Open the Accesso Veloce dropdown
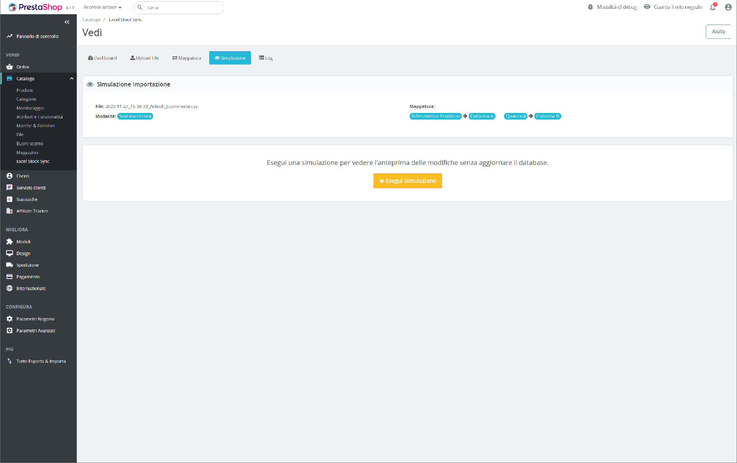Screen dimensions: 737x463 [102, 7]
